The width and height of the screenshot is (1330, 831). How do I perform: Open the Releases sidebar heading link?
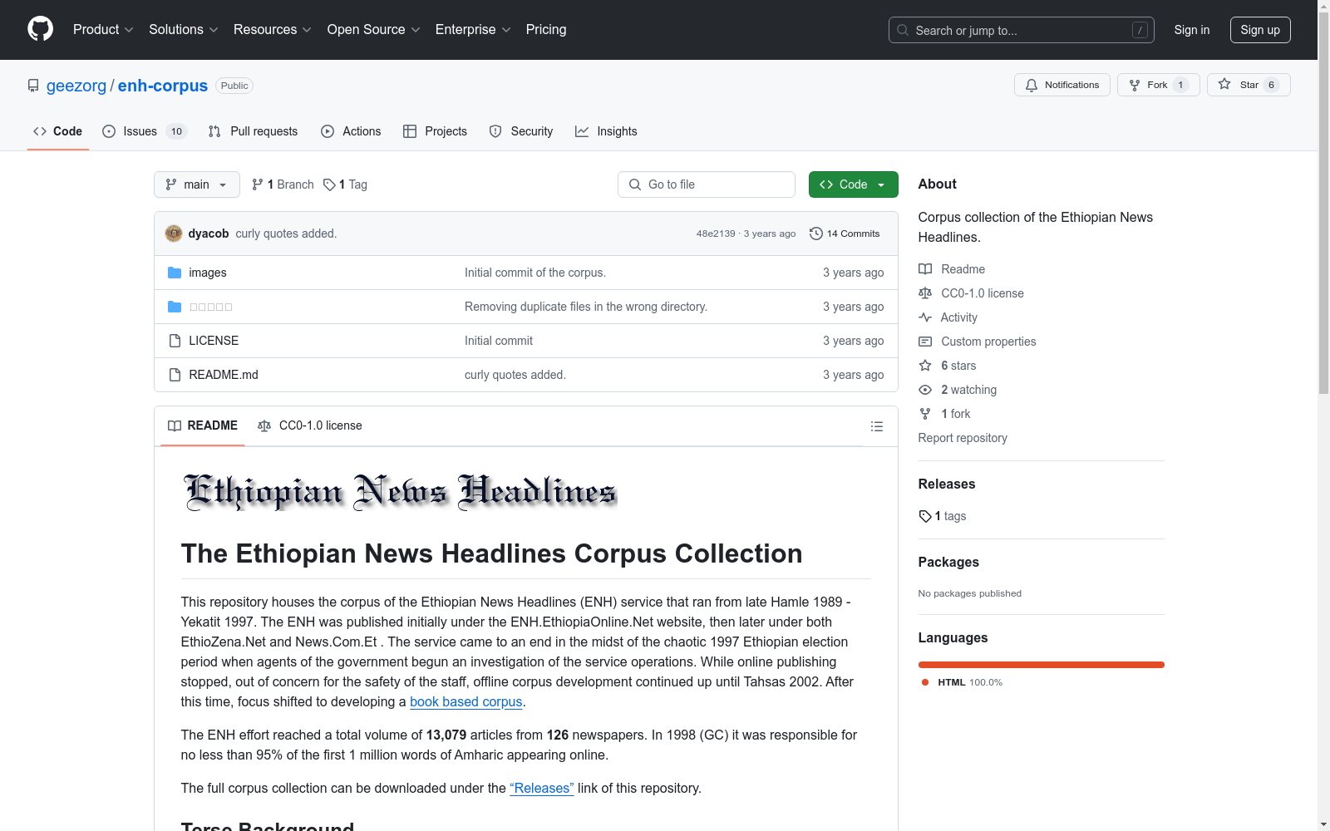pyautogui.click(x=947, y=484)
